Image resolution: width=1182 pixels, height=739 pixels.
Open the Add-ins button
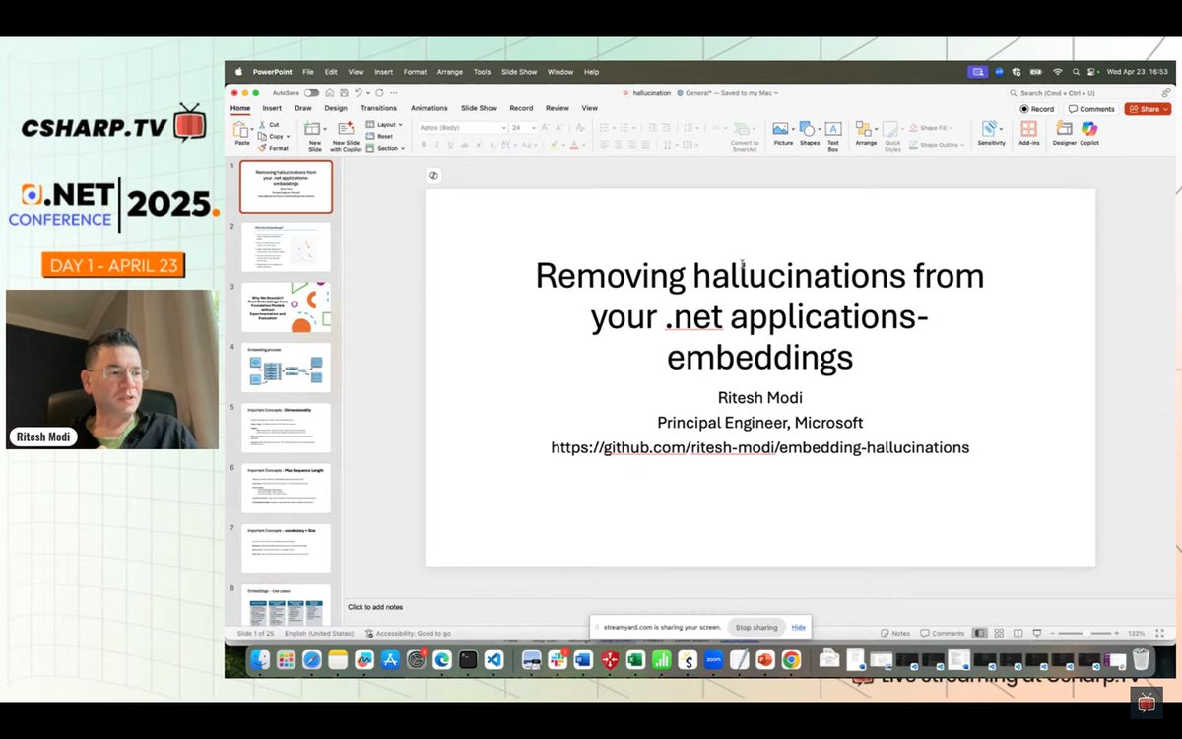point(1028,134)
